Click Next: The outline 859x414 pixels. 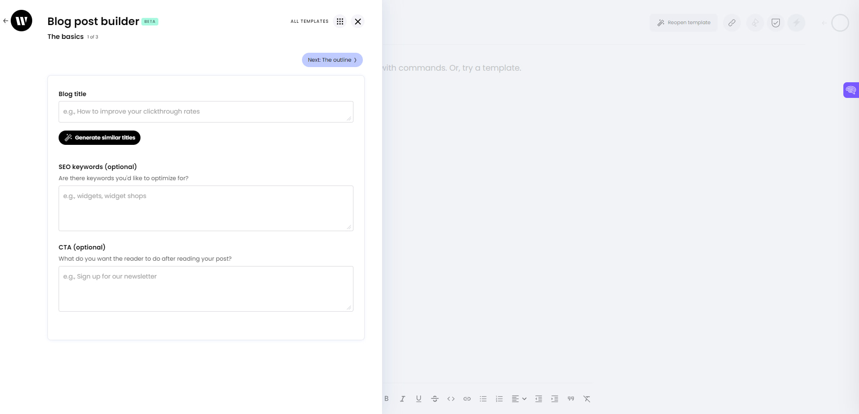coord(332,60)
